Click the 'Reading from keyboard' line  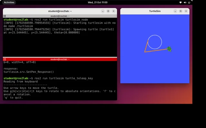21,82
